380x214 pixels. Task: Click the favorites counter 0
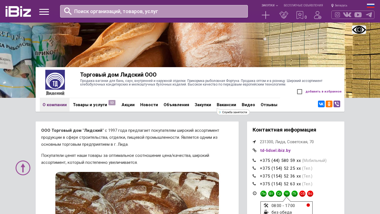coord(306,17)
